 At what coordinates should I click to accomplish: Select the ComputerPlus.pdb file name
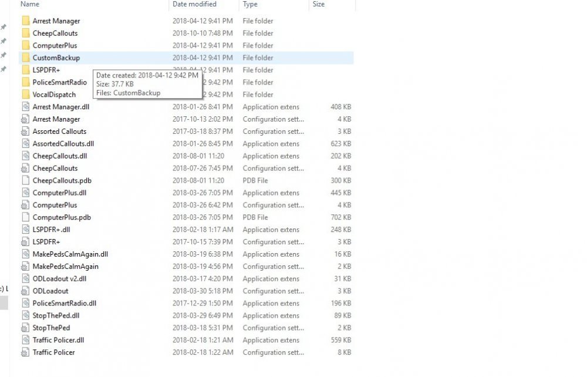[x=62, y=217]
